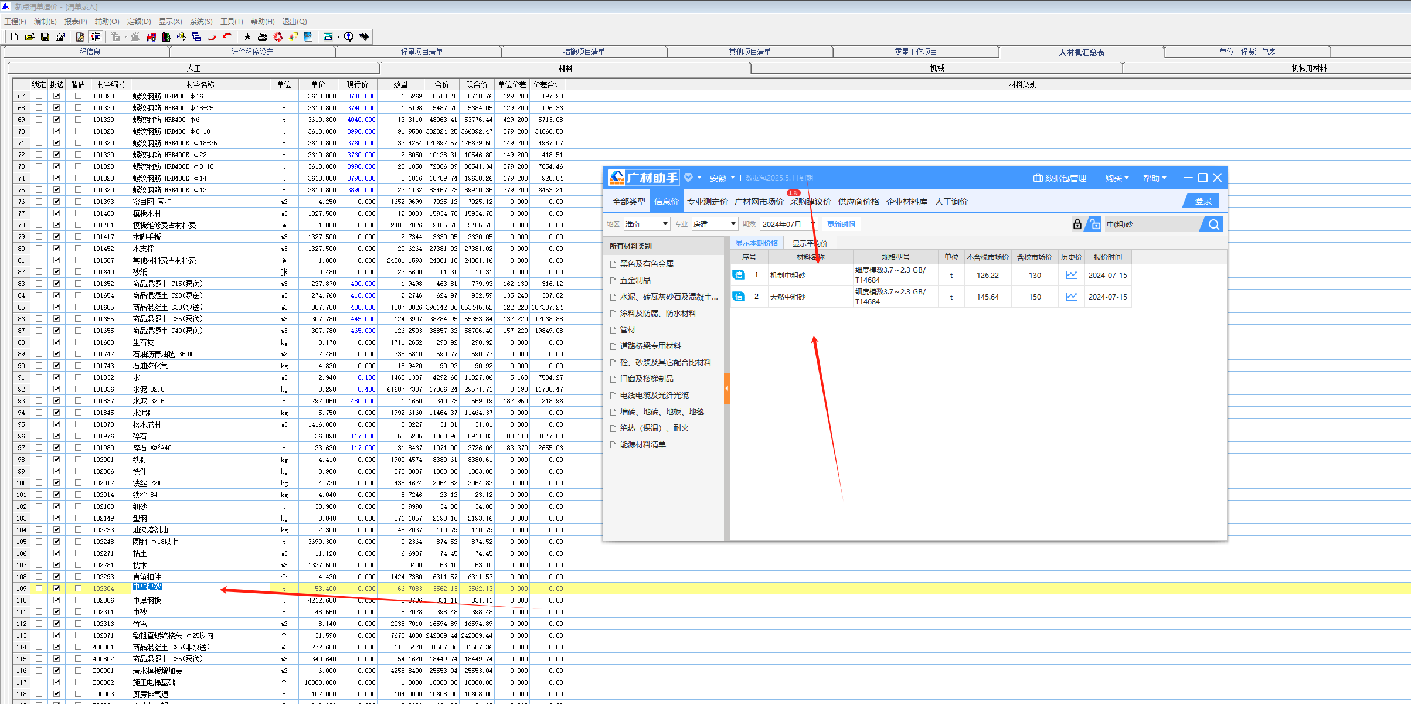
Task: Click the books library toolbar icon
Action: pyautogui.click(x=166, y=37)
